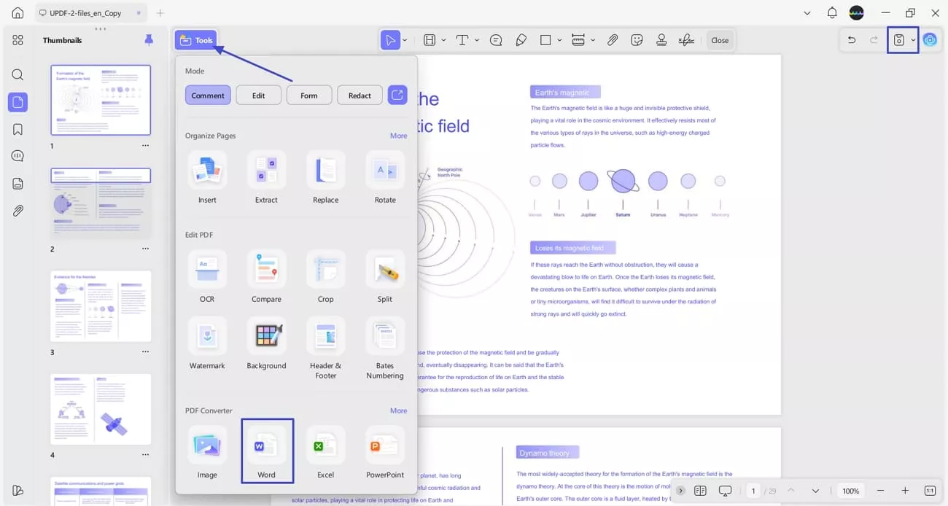948x506 pixels.
Task: Select the Text comment tool
Action: pos(462,40)
